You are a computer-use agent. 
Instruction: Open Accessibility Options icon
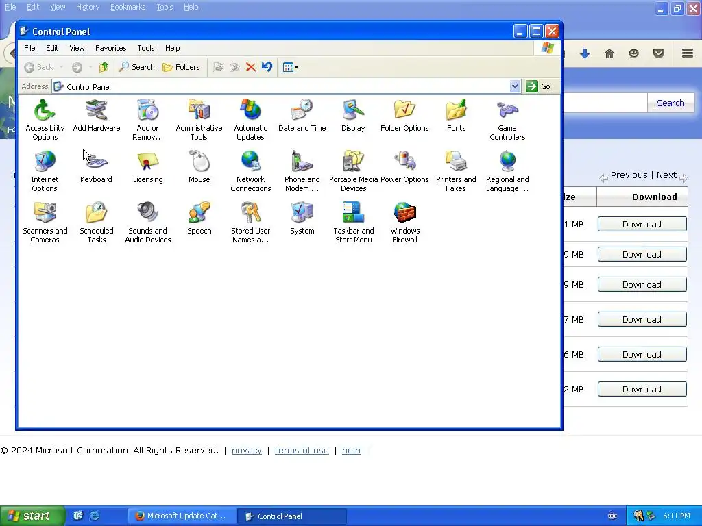point(45,119)
